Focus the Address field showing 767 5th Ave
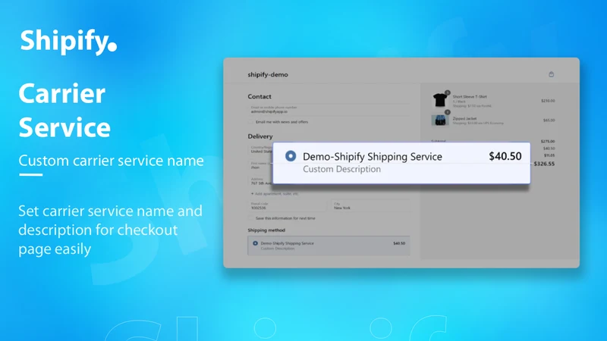This screenshot has width=607, height=341. point(260,181)
